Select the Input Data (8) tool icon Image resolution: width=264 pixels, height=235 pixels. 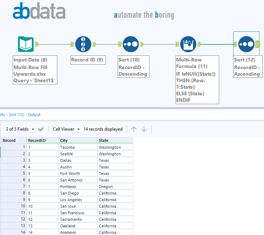click(26, 44)
